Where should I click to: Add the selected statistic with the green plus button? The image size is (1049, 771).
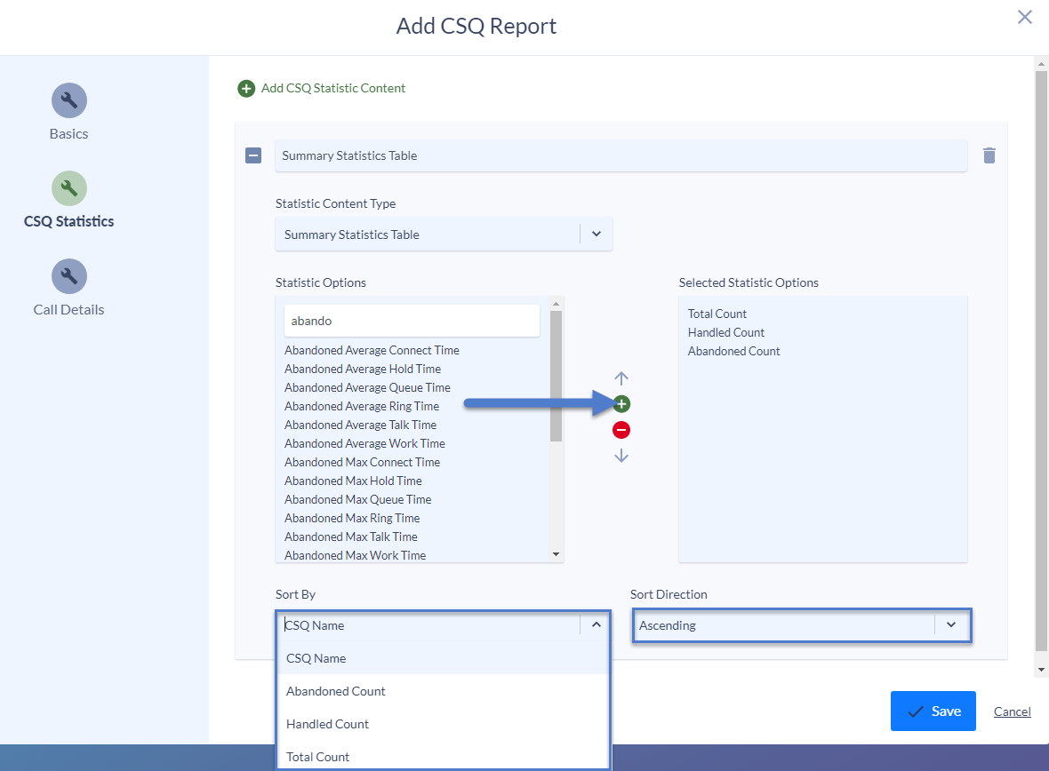[x=621, y=404]
